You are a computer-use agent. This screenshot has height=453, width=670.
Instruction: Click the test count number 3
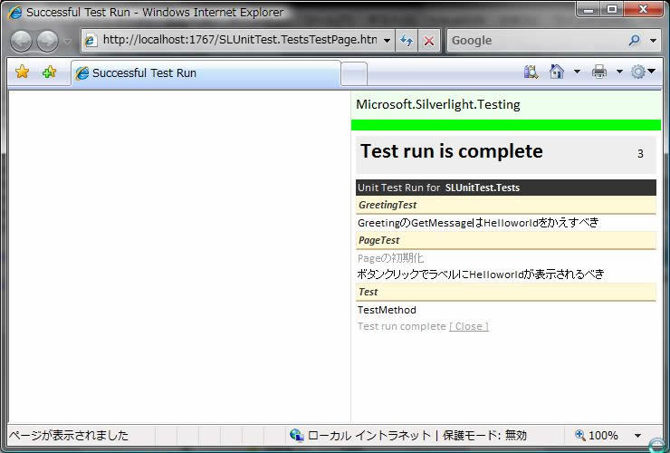[x=640, y=154]
